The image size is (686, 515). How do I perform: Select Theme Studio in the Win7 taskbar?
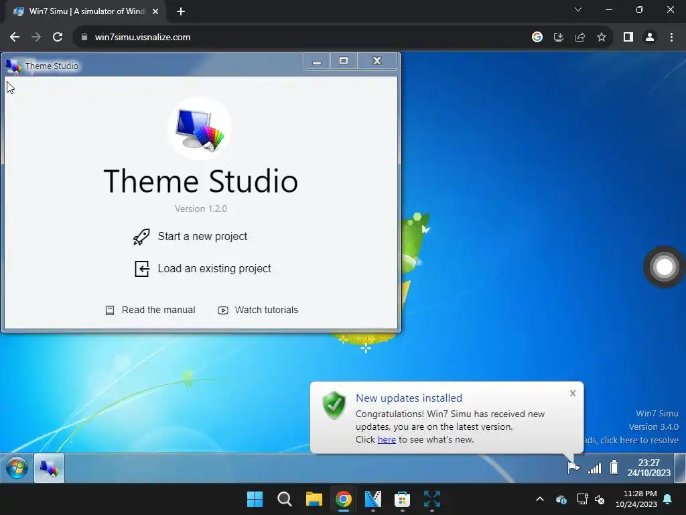pyautogui.click(x=49, y=468)
